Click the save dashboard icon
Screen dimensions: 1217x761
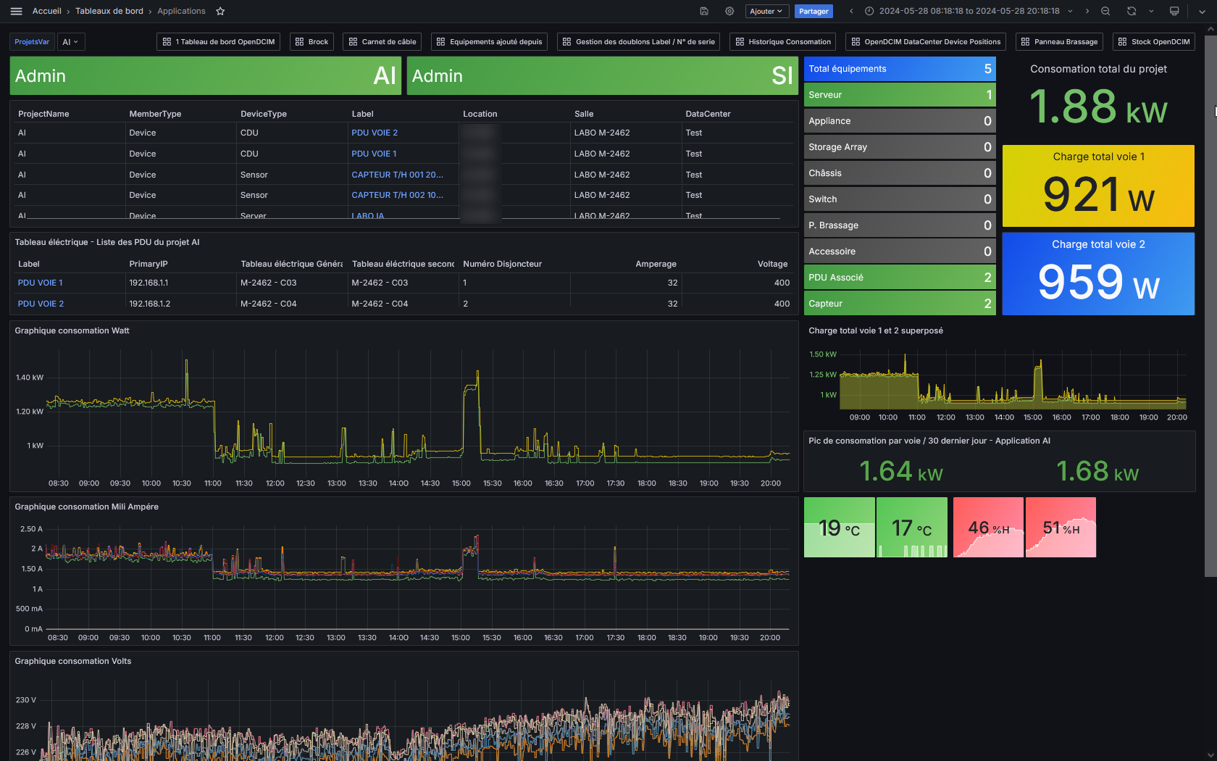pyautogui.click(x=704, y=11)
